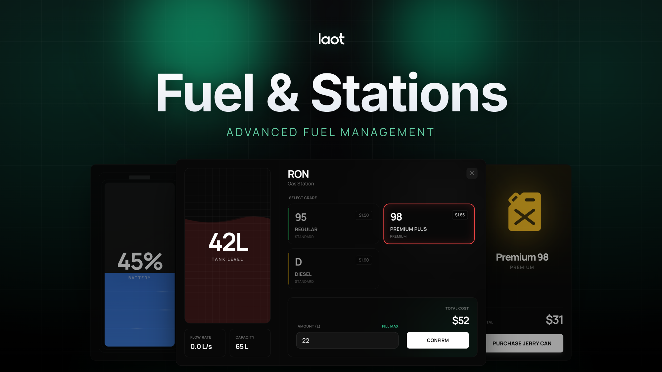The height and width of the screenshot is (372, 662).
Task: Click the Flow Rate stat box
Action: [205, 343]
